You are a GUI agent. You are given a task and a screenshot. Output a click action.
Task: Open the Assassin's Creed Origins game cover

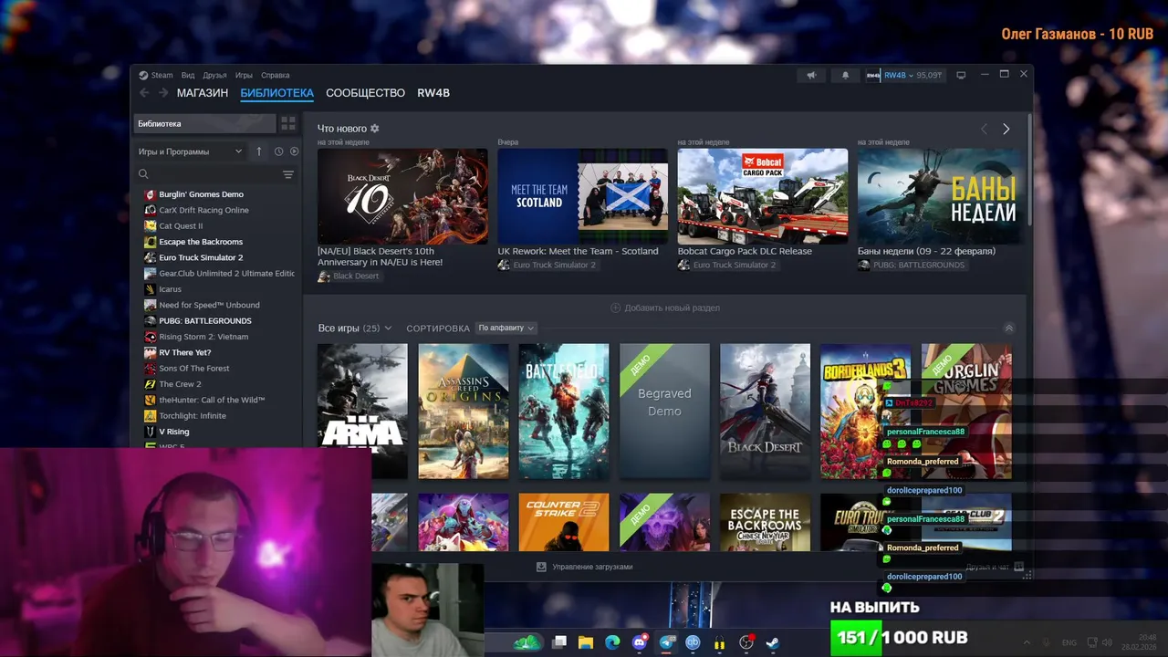click(x=464, y=411)
